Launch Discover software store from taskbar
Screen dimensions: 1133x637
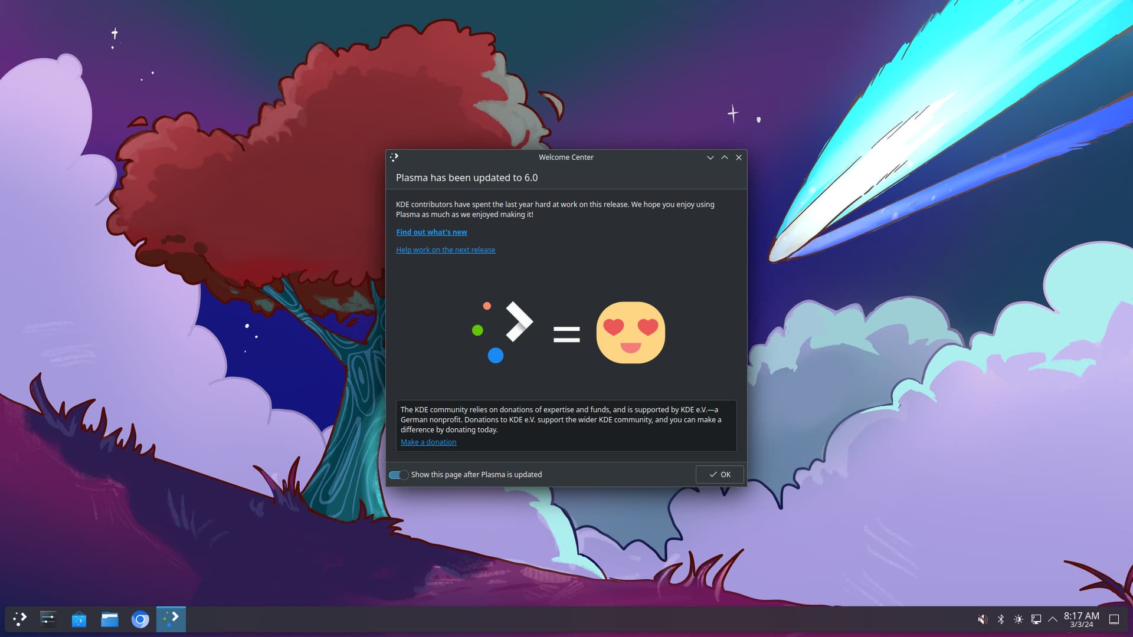[78, 619]
